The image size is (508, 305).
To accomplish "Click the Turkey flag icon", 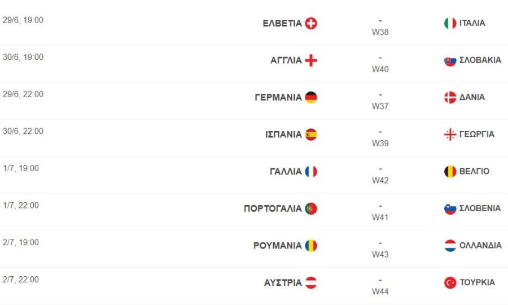I will click(x=450, y=283).
